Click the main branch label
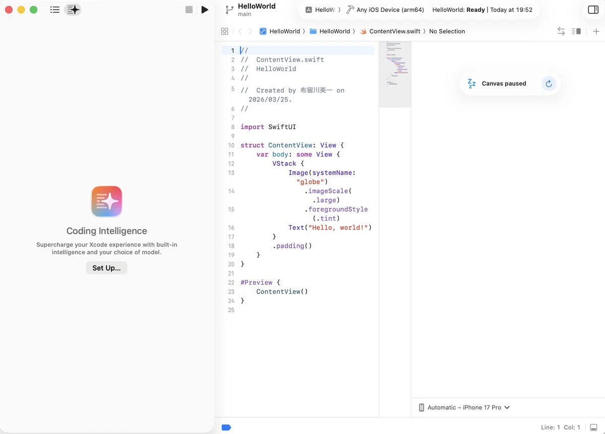605x434 pixels. pyautogui.click(x=245, y=15)
